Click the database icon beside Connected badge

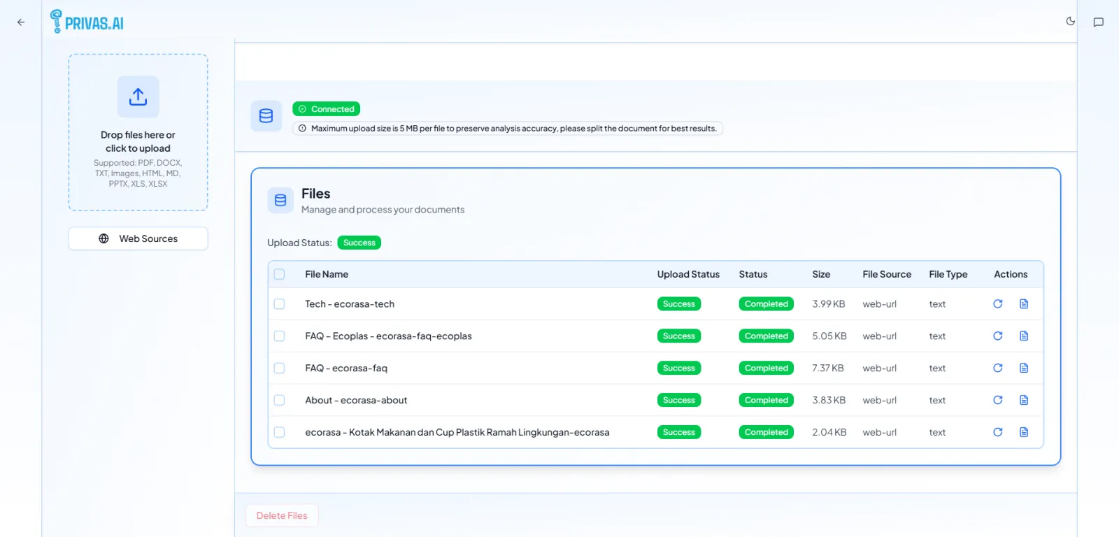tap(266, 116)
